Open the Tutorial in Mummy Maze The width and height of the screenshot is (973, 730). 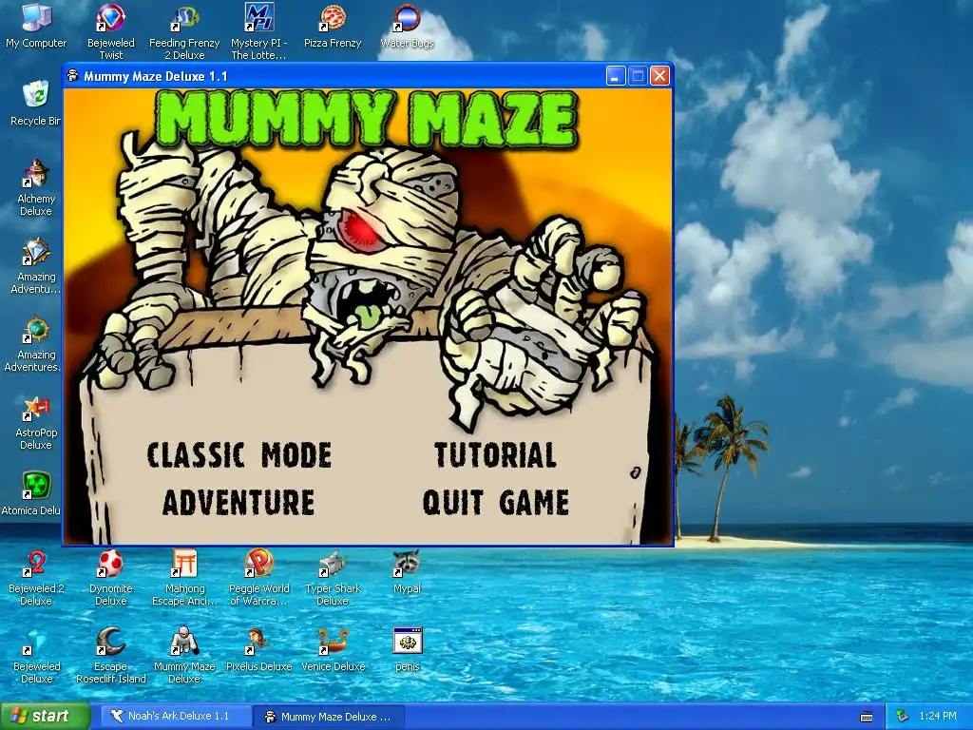494,455
